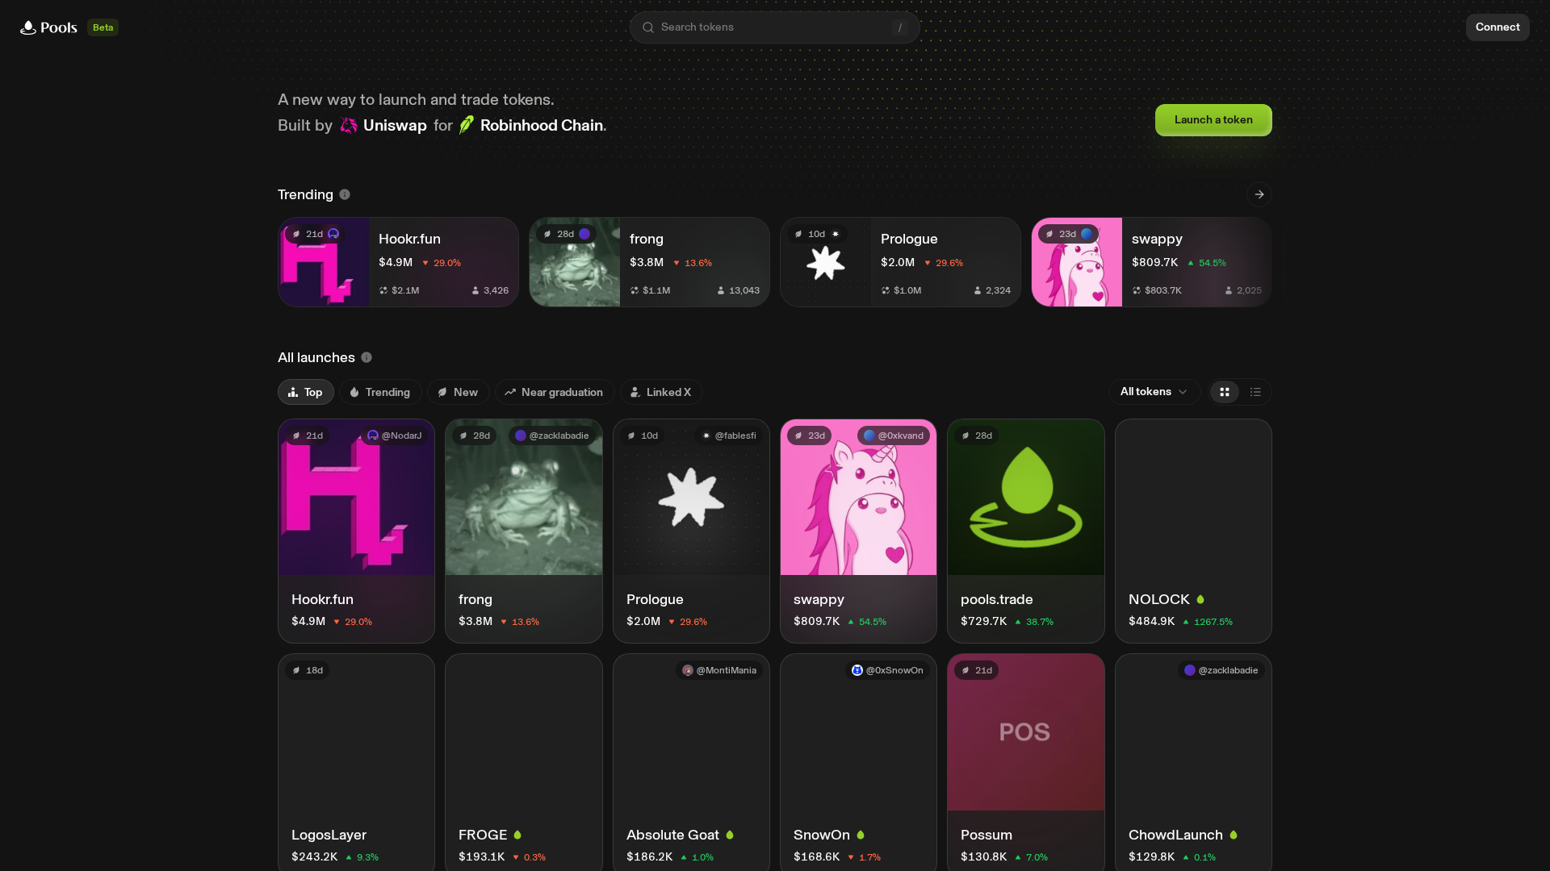Click holders icon on Prologue trending card
The image size is (1550, 871).
(978, 290)
